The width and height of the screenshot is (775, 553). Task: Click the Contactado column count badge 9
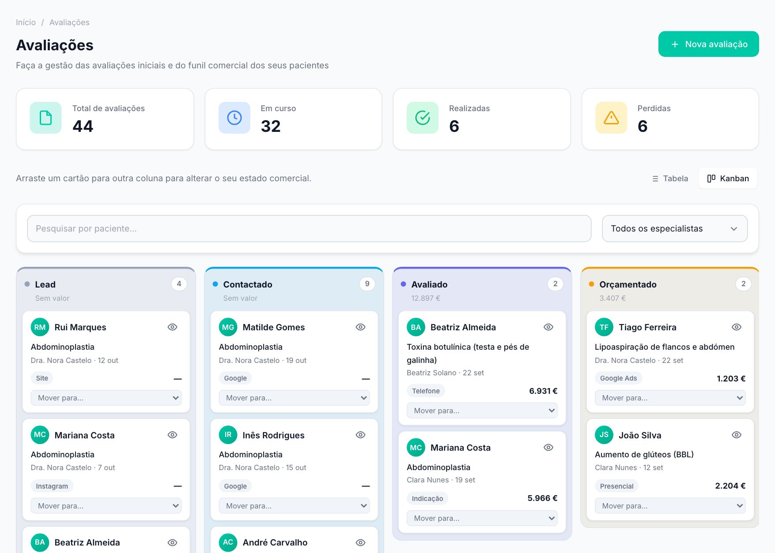tap(367, 284)
